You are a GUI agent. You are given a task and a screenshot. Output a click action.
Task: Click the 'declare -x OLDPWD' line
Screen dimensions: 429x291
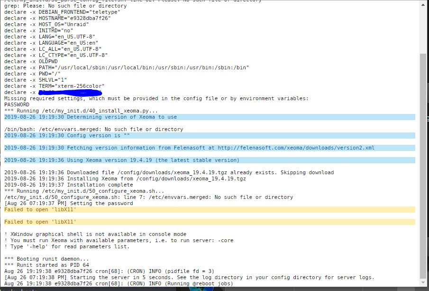pos(31,61)
